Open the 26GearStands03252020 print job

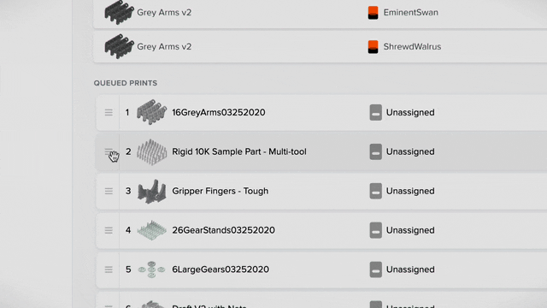pos(223,230)
